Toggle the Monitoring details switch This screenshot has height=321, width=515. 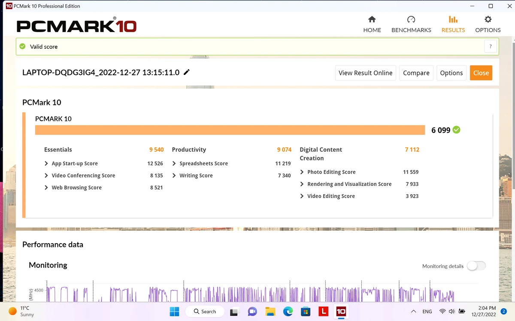click(x=476, y=266)
